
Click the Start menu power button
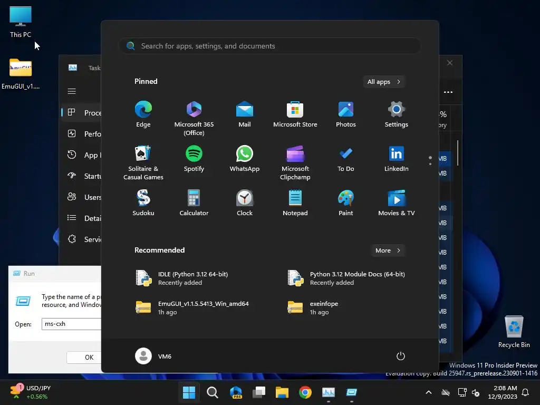coord(401,356)
